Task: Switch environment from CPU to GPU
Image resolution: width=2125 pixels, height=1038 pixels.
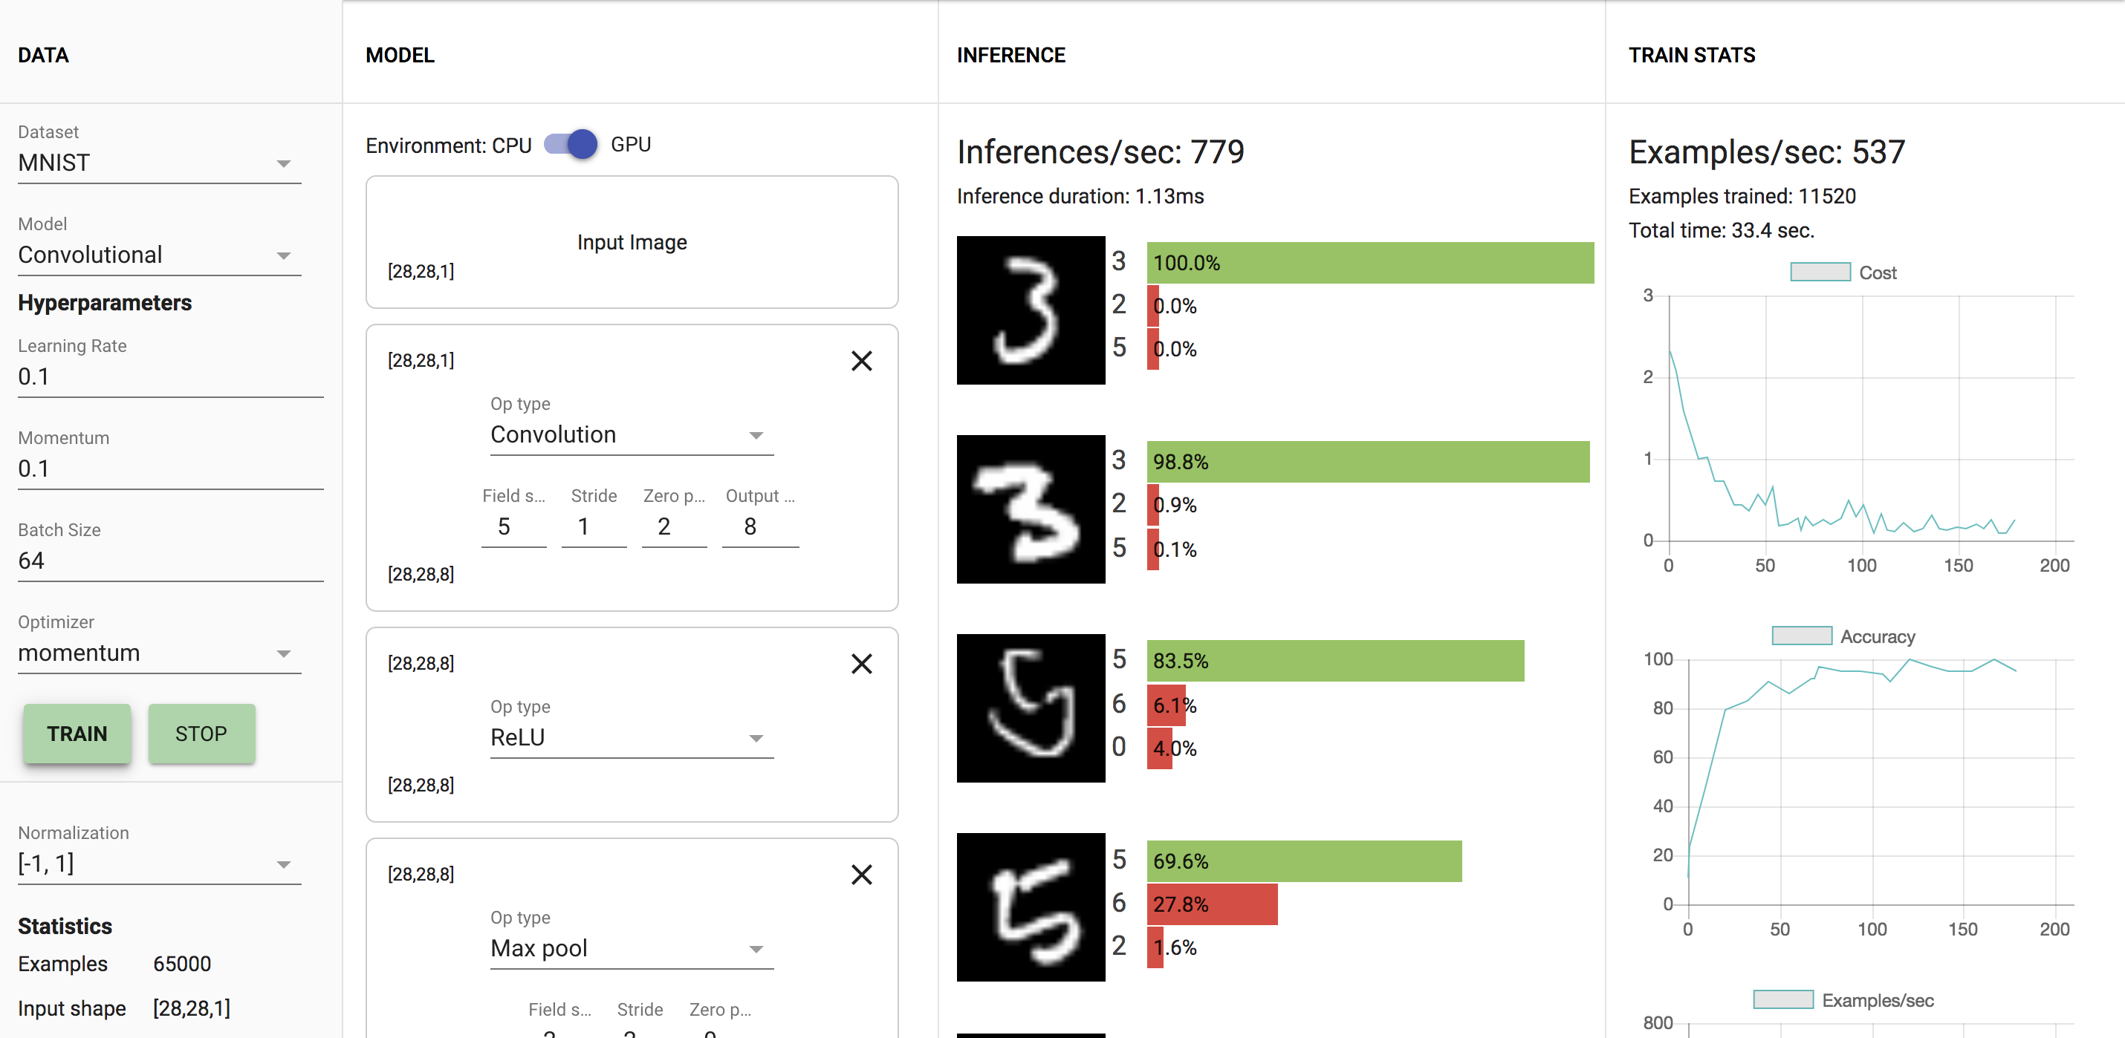Action: point(568,143)
